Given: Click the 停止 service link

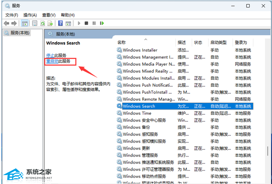Looking at the screenshot, I should point(50,55).
